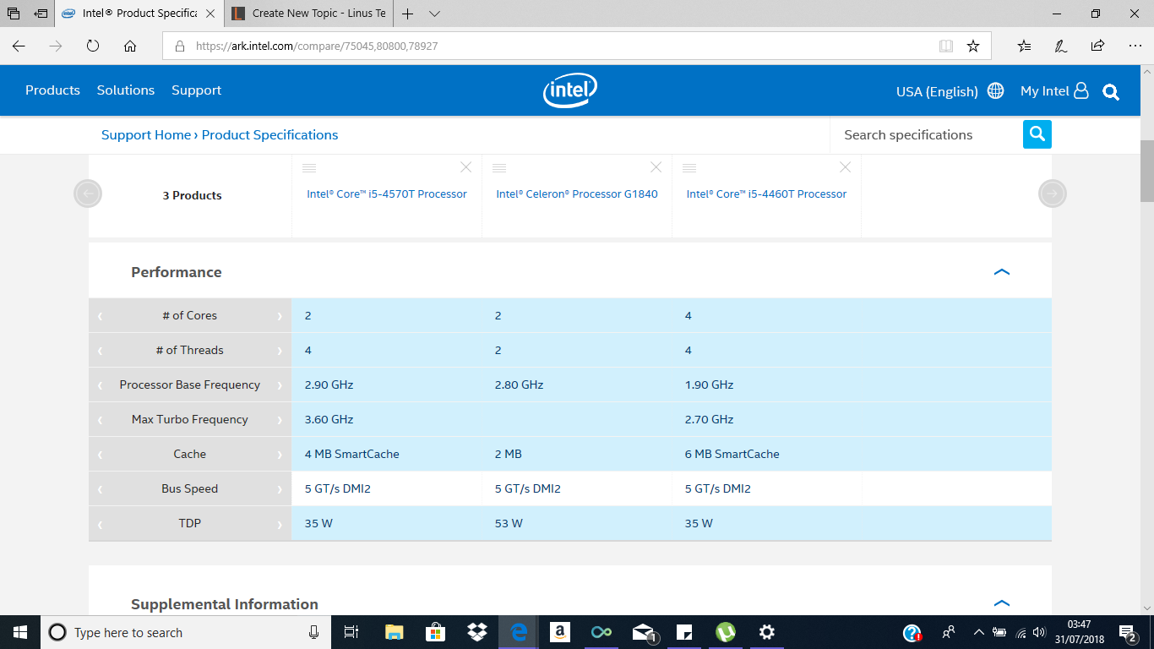The height and width of the screenshot is (649, 1154).
Task: Open Intel Core i5-4460T Processor link
Action: 766,194
